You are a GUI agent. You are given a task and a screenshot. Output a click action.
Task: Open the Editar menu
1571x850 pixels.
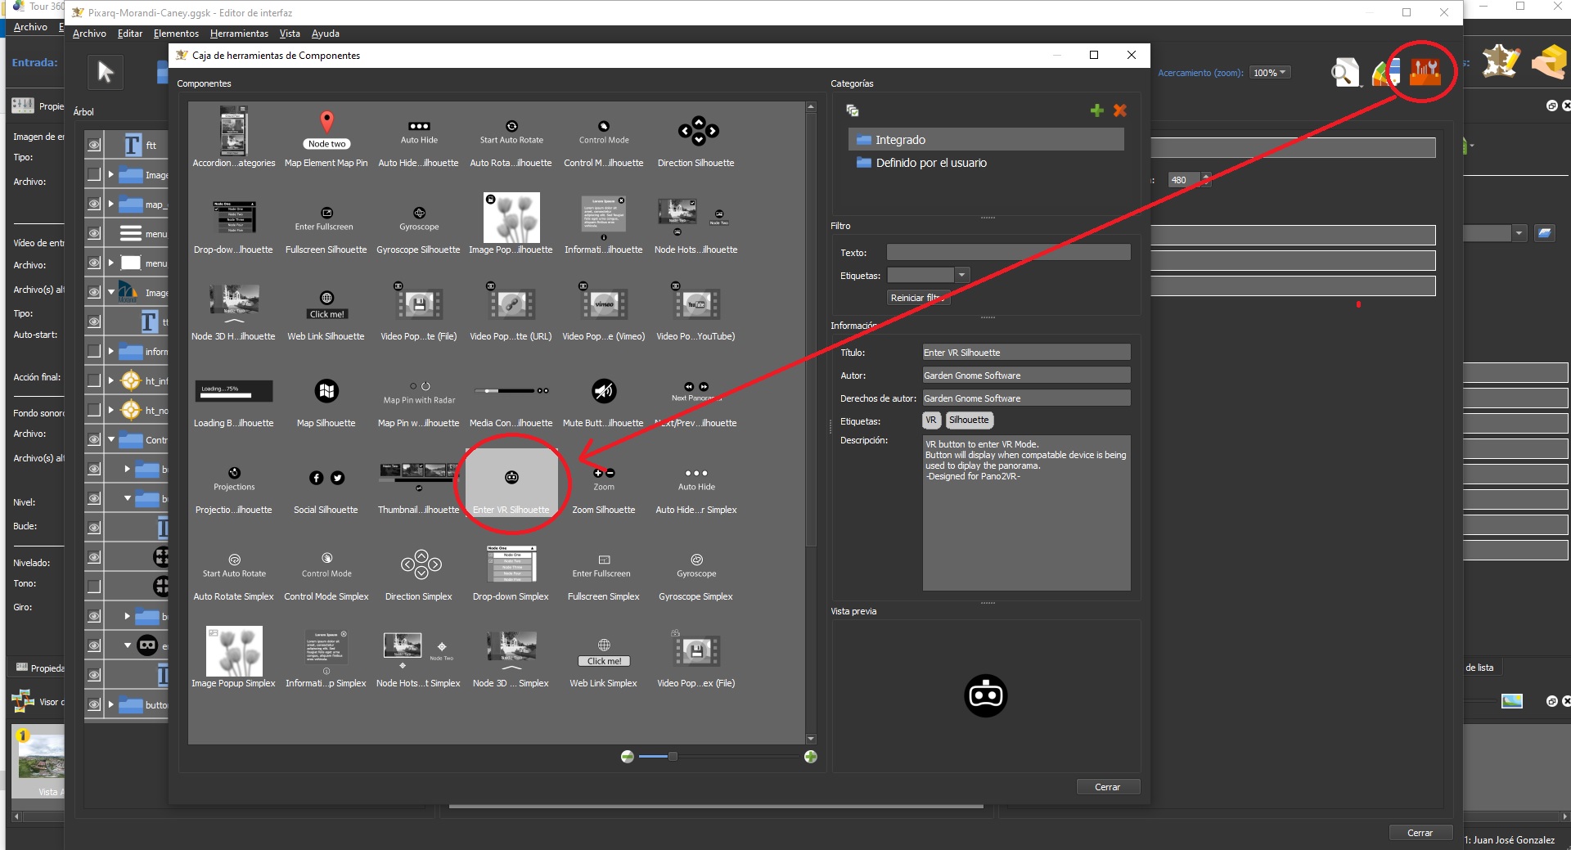130,34
